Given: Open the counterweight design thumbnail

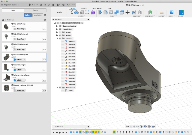Looking at the screenshot, I should point(6,67).
